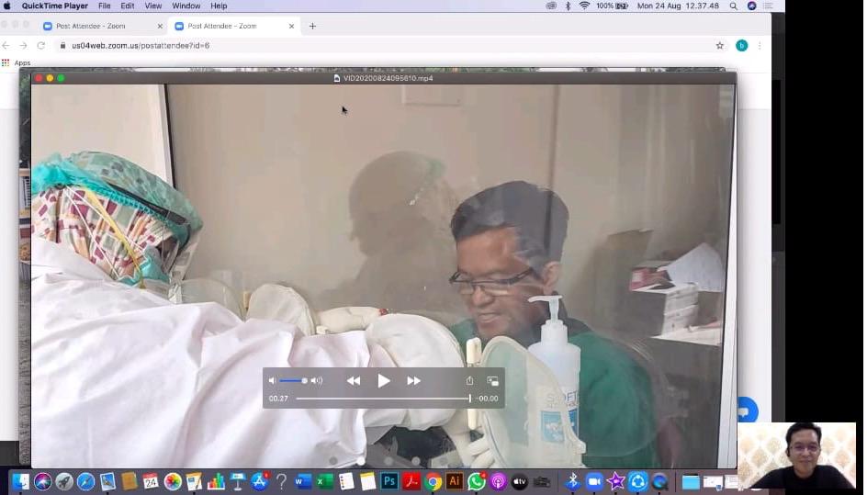Open Siri from the menu bar
The image size is (867, 495).
[751, 6]
